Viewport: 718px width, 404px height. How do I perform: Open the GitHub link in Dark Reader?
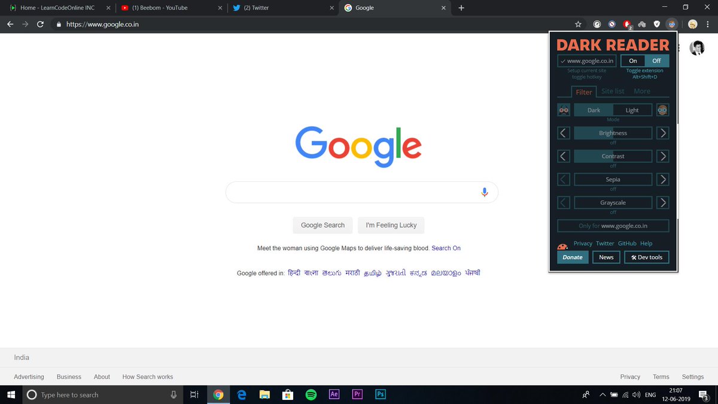coord(627,243)
